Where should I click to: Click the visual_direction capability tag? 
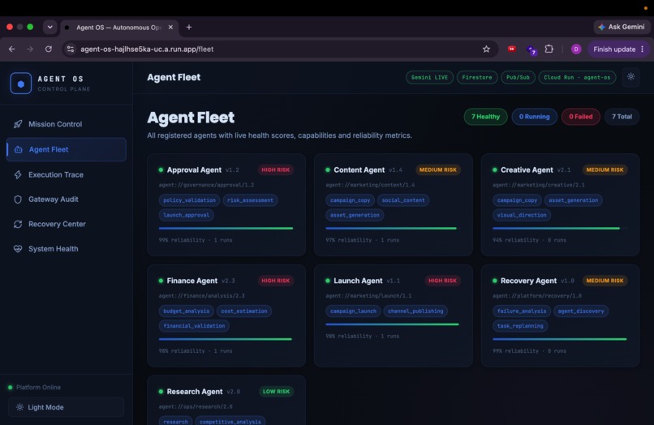pyautogui.click(x=522, y=215)
